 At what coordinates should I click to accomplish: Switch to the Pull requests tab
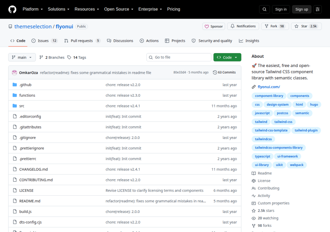(x=82, y=41)
